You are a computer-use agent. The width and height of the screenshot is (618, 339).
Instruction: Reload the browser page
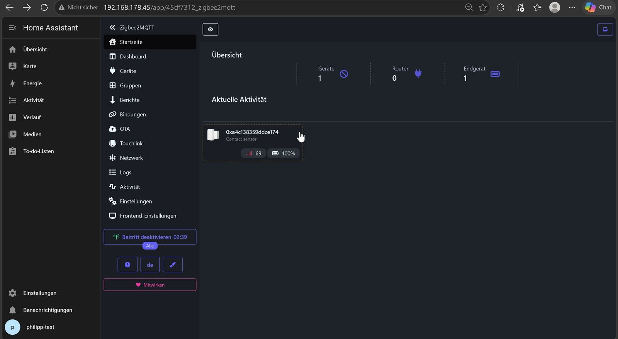[x=44, y=7]
